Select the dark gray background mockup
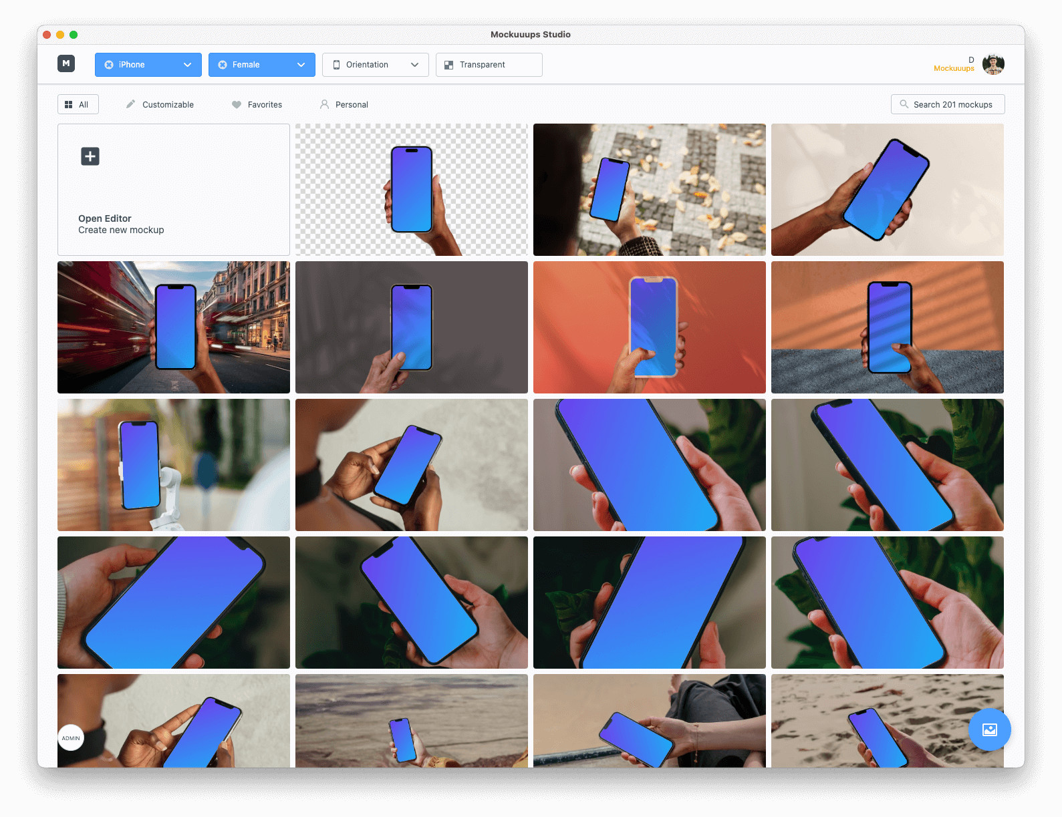Viewport: 1062px width, 817px height. tap(412, 327)
